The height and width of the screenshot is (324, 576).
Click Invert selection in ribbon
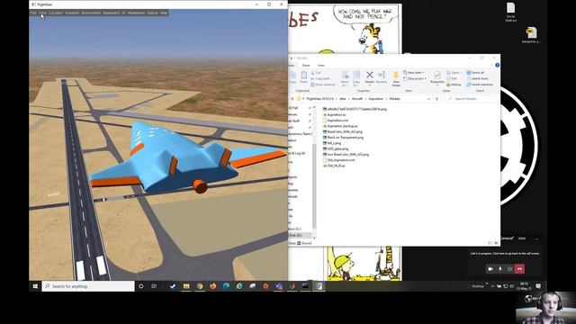[x=480, y=85]
